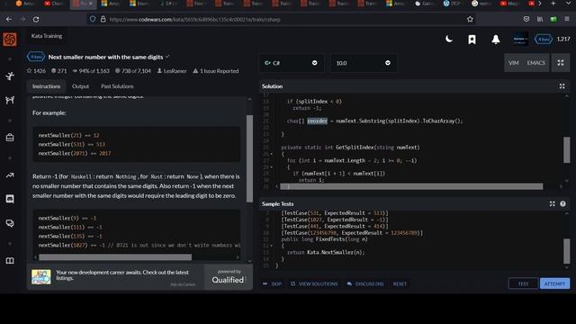Click the 1 Issue Reported warning link

[216, 71]
